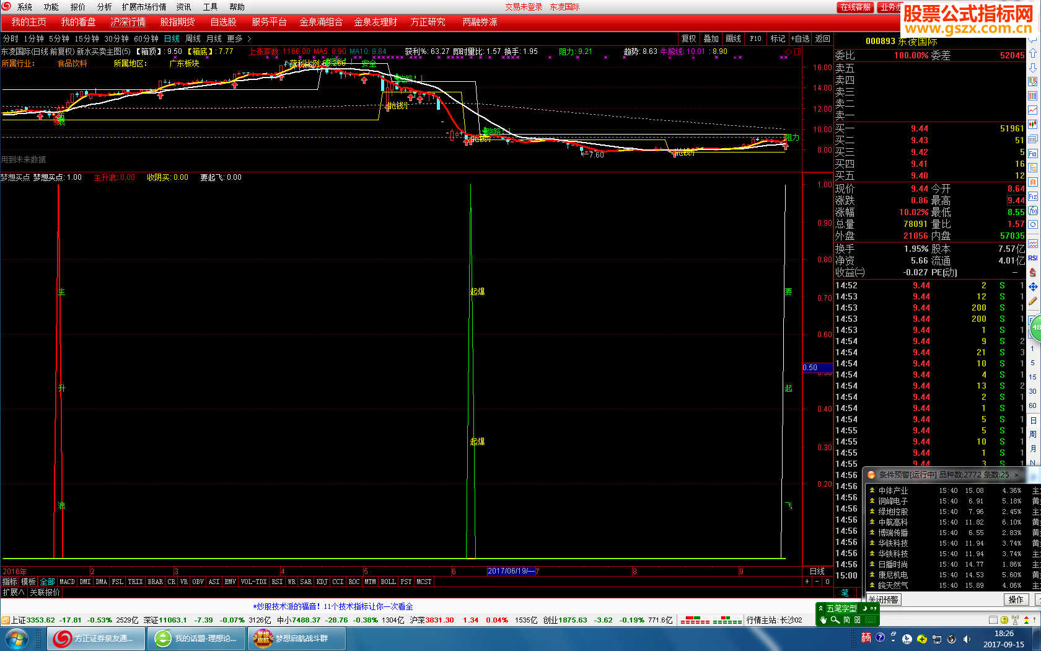
Task: Open the red line chart icon in sidebar
Action: pos(1033,110)
